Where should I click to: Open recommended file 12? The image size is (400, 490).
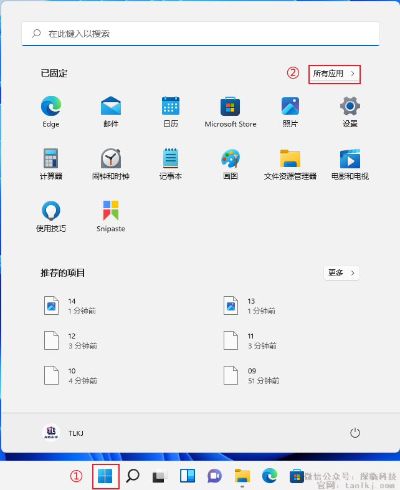tap(71, 340)
